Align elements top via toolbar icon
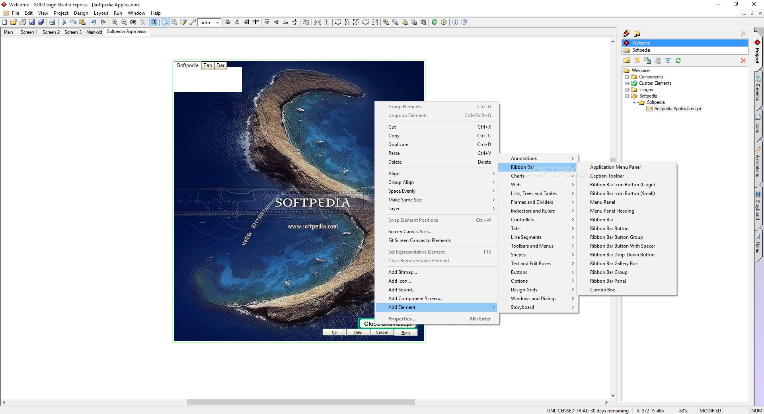 tap(267, 22)
